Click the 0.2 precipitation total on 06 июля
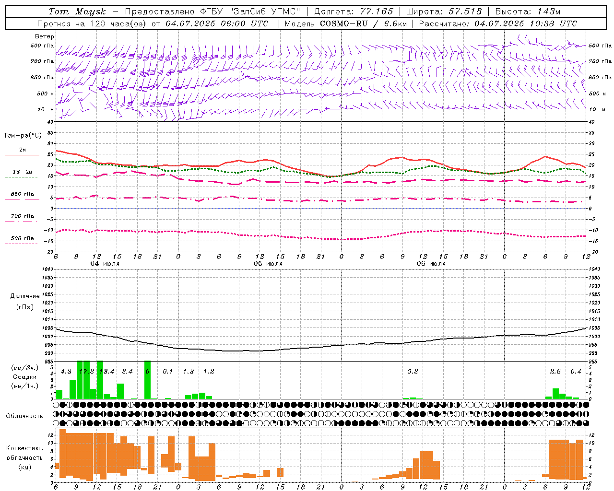 click(x=413, y=372)
